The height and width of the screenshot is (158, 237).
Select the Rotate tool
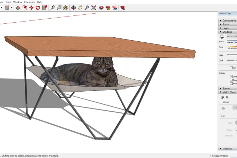pos(38,8)
